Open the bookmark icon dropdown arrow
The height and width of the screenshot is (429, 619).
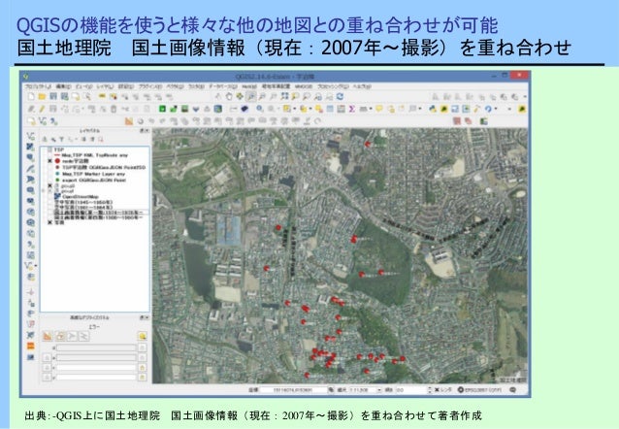(420, 109)
